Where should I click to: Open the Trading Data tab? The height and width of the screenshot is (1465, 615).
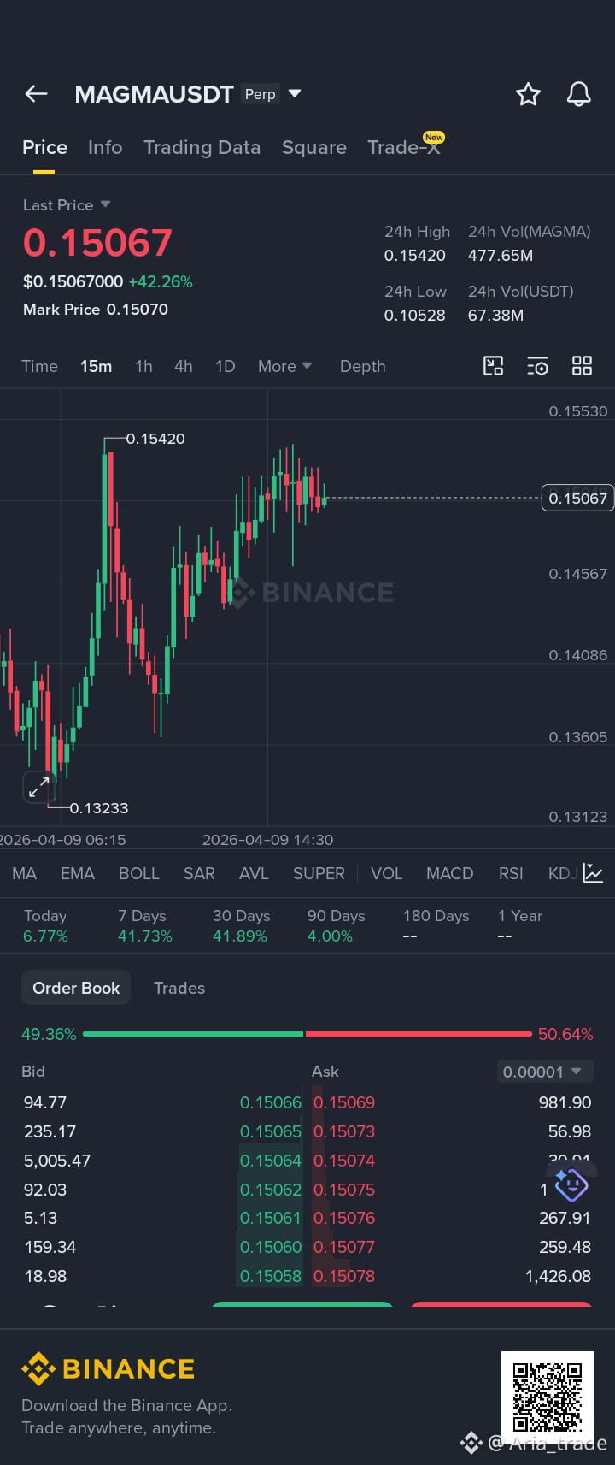pyautogui.click(x=202, y=147)
